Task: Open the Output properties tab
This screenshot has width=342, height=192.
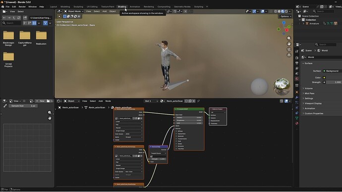Action: tap(297, 63)
